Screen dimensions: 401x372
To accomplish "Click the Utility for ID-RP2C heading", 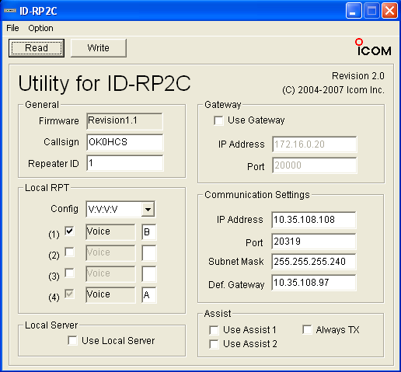I will [x=104, y=83].
